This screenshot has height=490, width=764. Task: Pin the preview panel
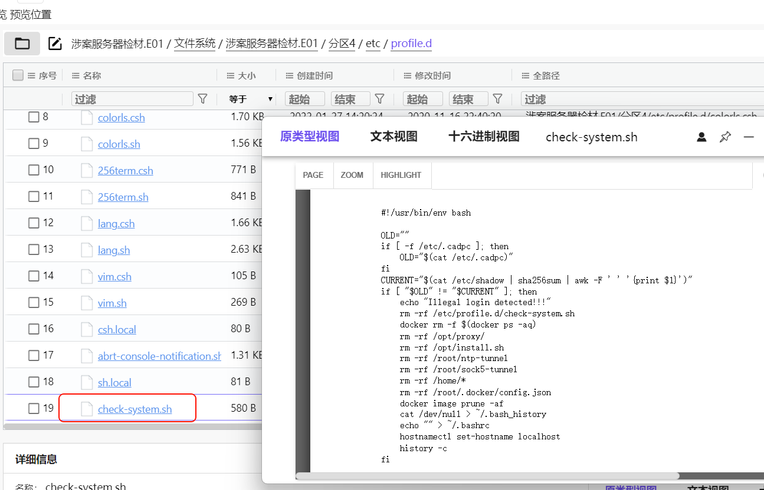725,137
